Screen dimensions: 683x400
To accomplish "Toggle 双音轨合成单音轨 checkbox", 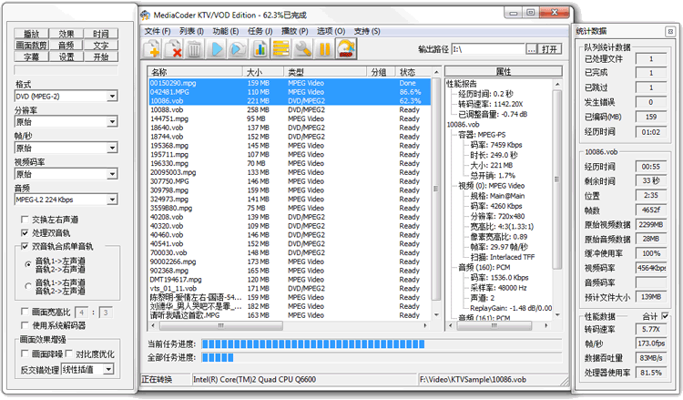I will tap(25, 246).
